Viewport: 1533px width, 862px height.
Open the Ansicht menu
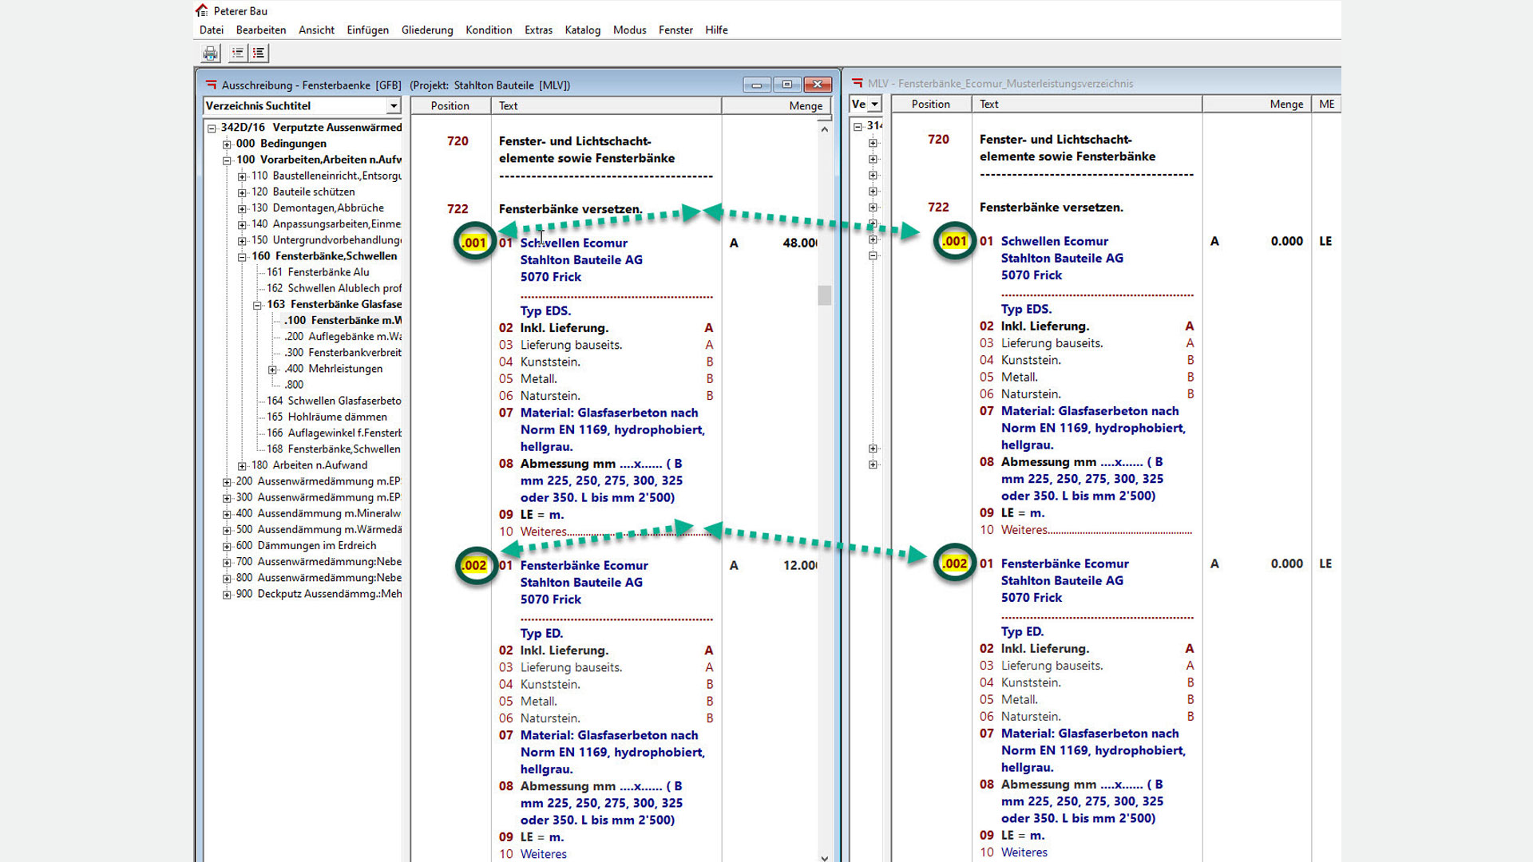316,30
